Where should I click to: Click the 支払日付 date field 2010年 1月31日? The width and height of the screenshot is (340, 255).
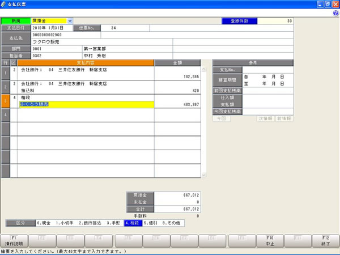pyautogui.click(x=52, y=28)
